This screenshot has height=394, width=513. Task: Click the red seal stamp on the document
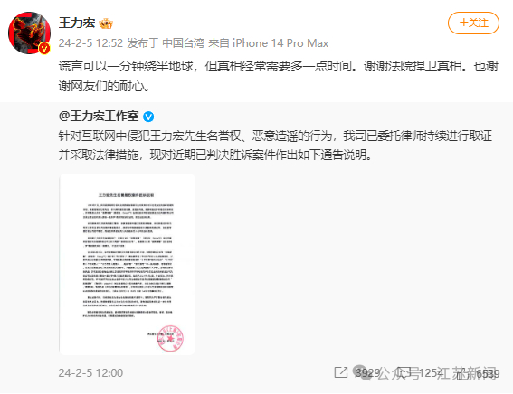click(x=170, y=338)
